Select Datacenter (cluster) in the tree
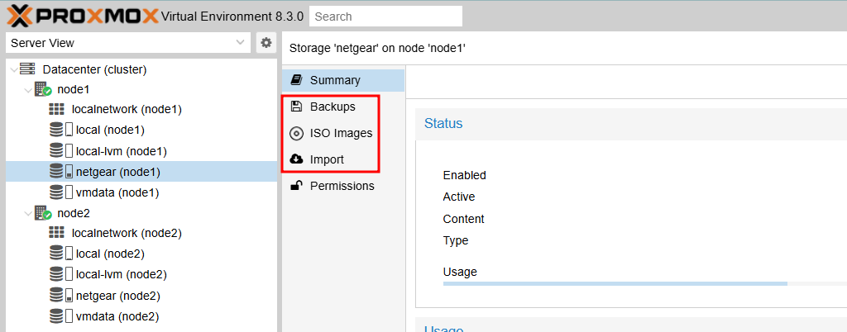Viewport: 847px width, 332px height. 94,69
